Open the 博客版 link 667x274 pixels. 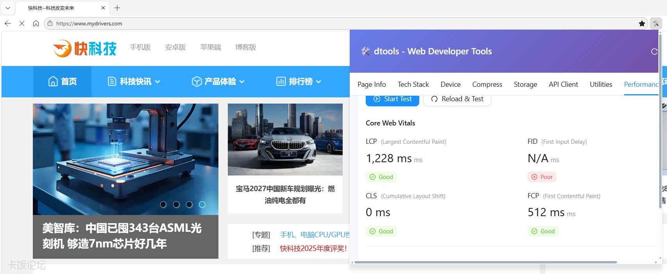[246, 47]
